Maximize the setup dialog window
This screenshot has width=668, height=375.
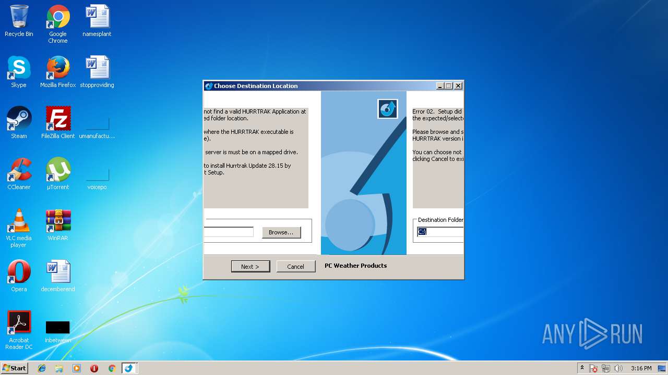click(x=449, y=86)
